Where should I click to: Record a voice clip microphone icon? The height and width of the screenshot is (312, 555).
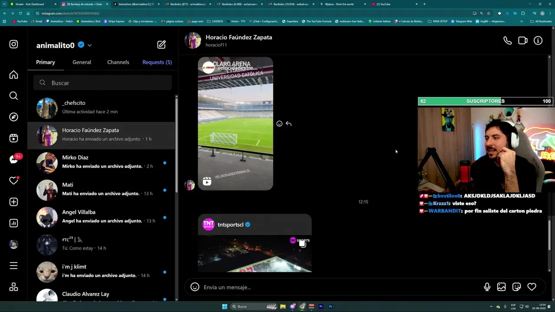click(x=487, y=287)
